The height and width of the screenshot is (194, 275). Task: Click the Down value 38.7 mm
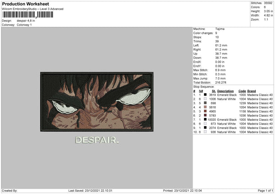click(221, 58)
